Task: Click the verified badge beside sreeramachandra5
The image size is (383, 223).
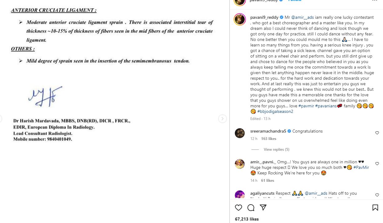Action: 289,131
